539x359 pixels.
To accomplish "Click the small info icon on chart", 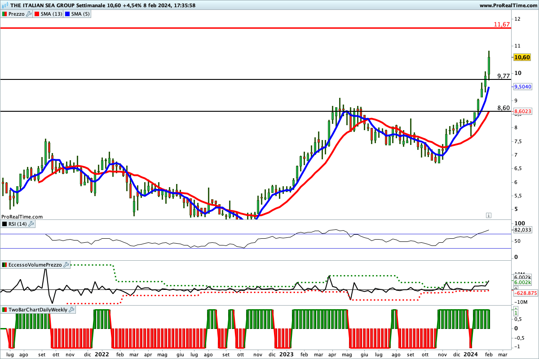I will 488,215.
